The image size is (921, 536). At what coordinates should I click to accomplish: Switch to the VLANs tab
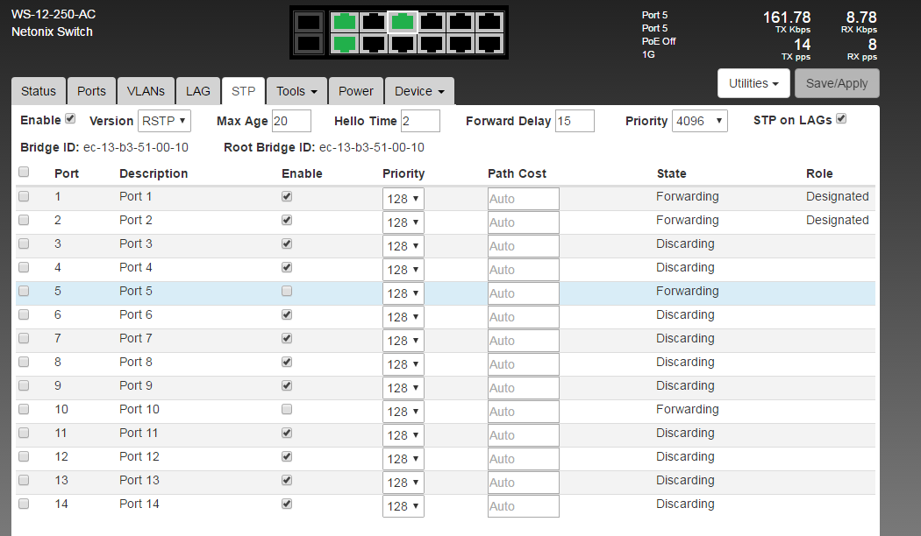coord(146,91)
